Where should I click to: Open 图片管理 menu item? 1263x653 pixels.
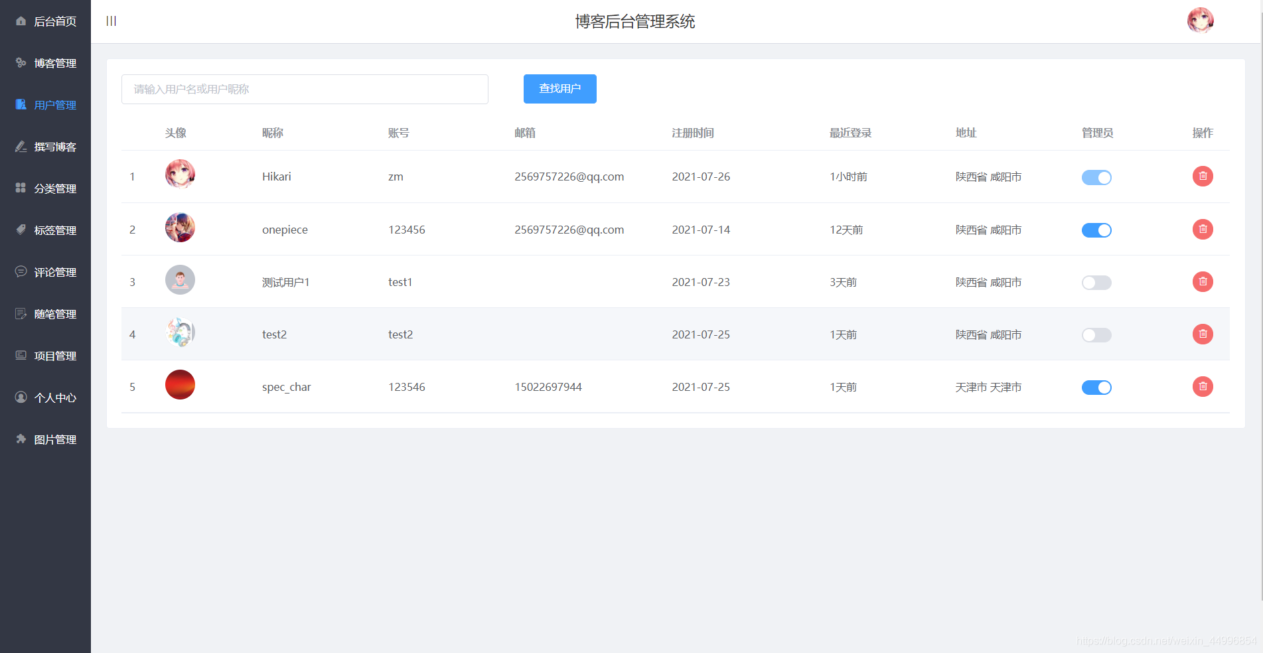[x=45, y=439]
